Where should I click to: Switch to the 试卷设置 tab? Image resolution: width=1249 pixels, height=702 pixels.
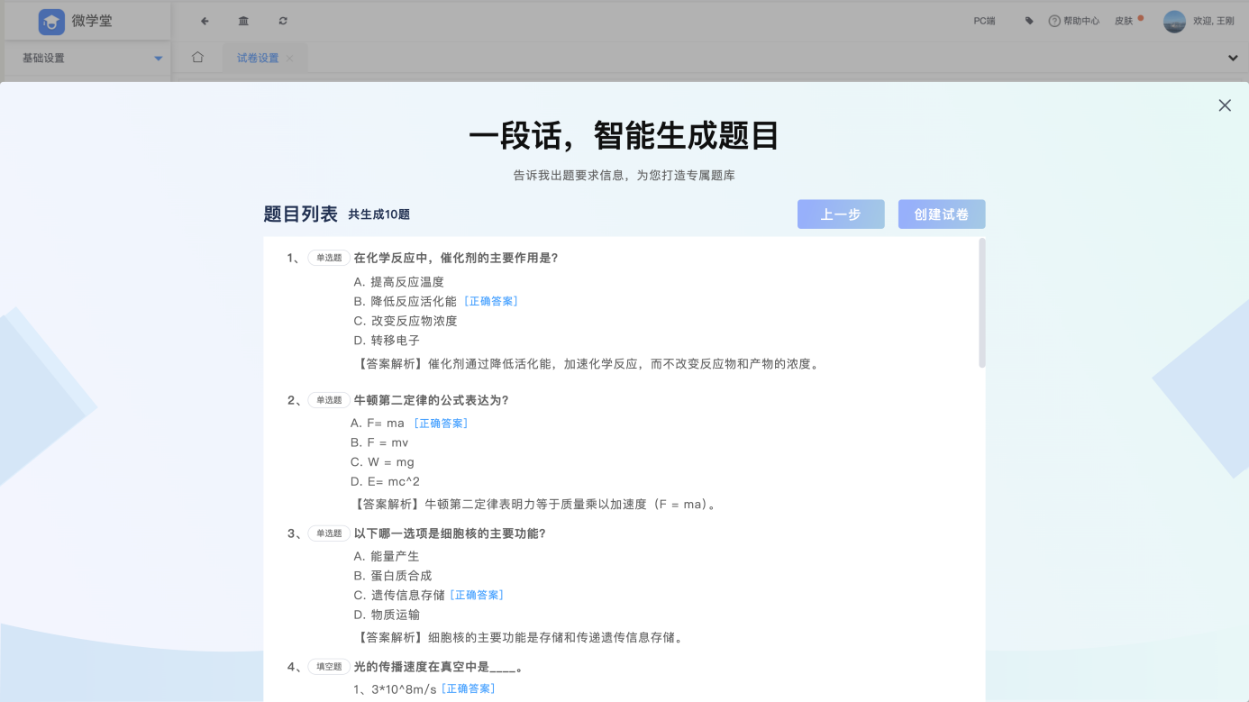[258, 59]
